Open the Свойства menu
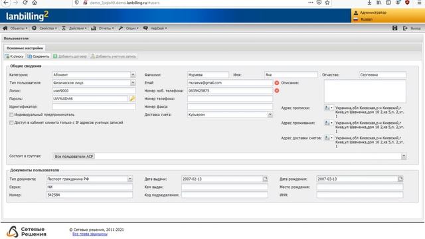This screenshot has height=239, width=425. pos(44,28)
